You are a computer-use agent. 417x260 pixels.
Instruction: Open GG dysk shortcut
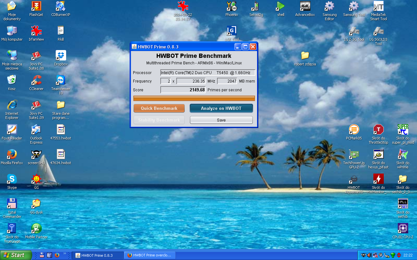tap(36, 206)
